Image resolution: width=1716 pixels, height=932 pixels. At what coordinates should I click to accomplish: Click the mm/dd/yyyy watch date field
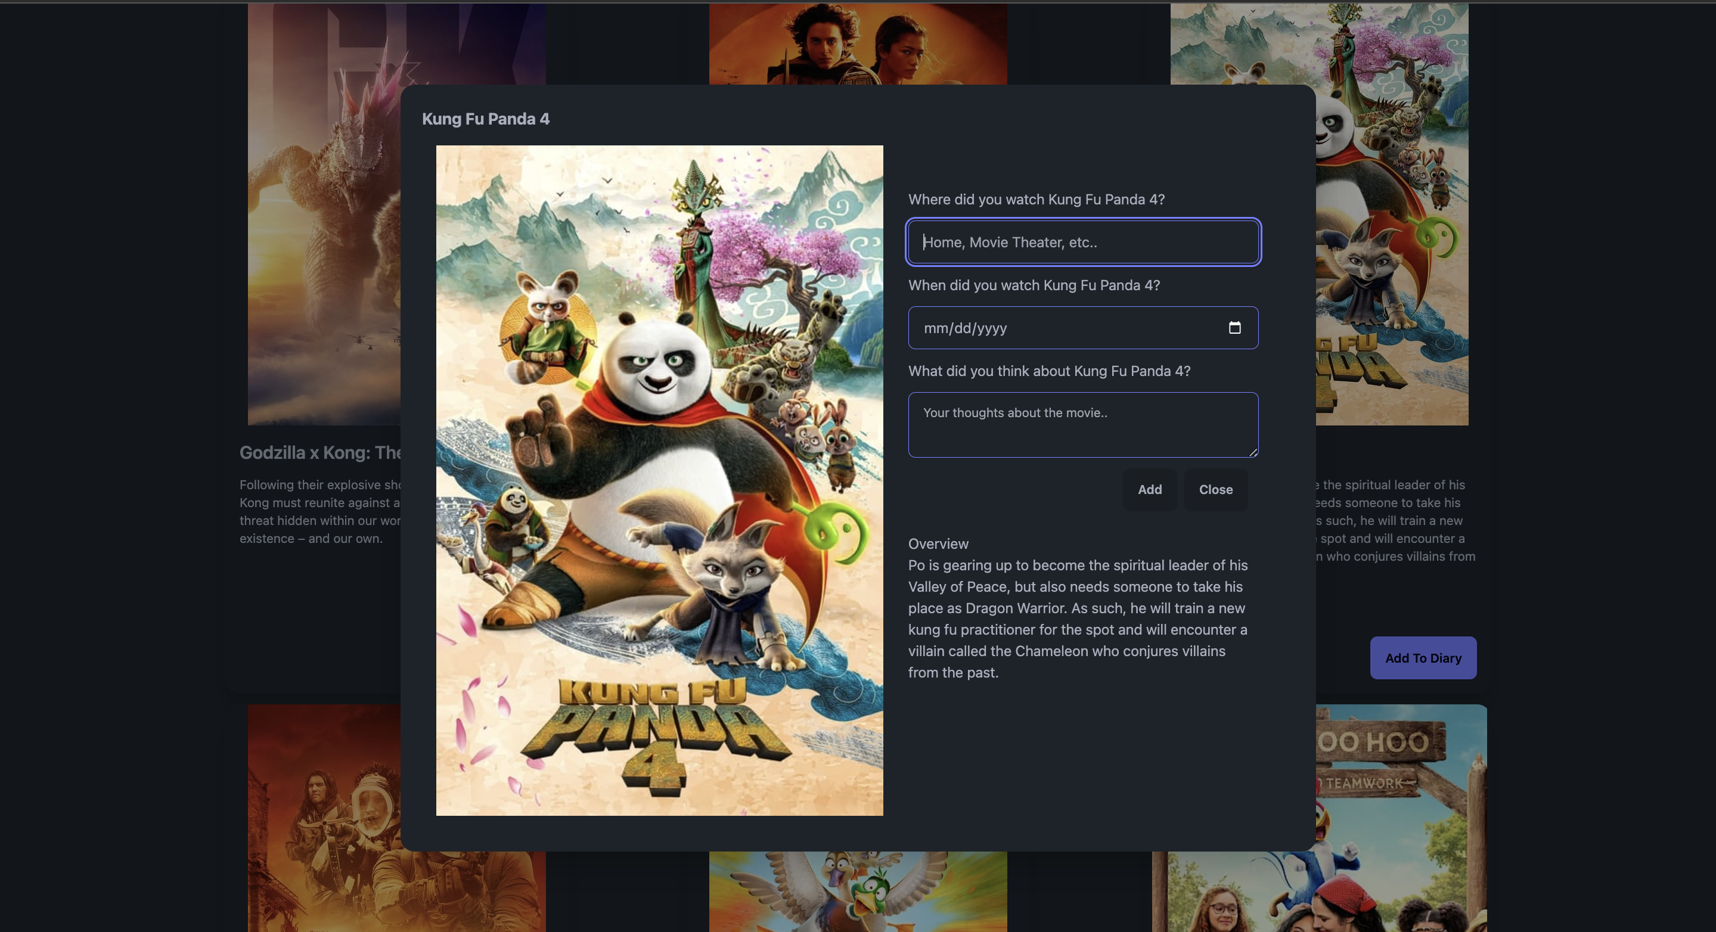pos(1083,328)
